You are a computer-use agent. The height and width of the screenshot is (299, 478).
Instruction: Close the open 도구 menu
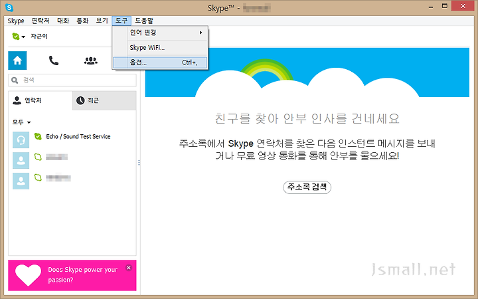[121, 21]
